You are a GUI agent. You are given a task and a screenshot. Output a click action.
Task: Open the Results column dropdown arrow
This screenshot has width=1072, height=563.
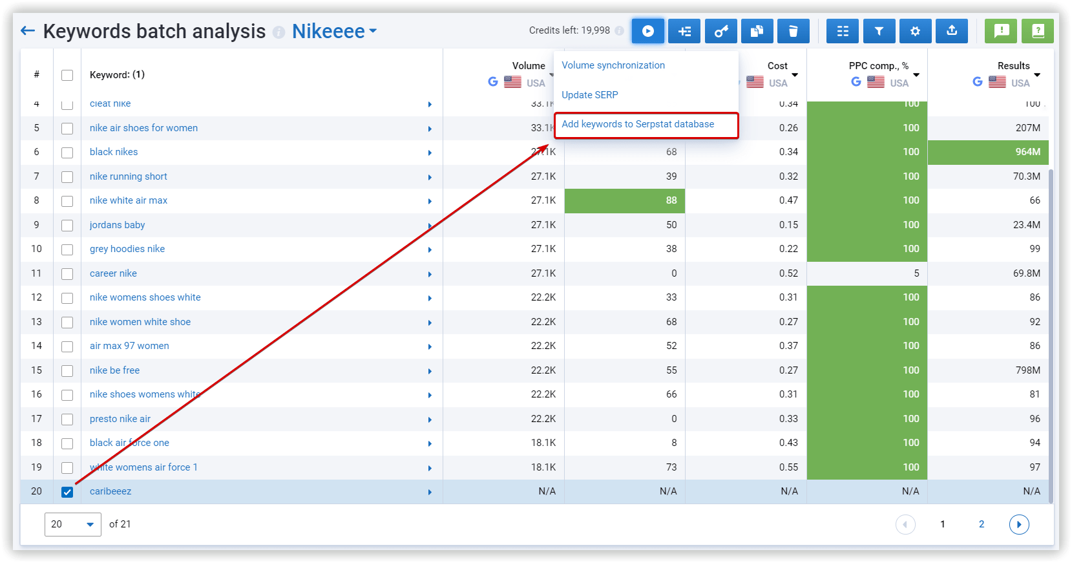pyautogui.click(x=1037, y=75)
